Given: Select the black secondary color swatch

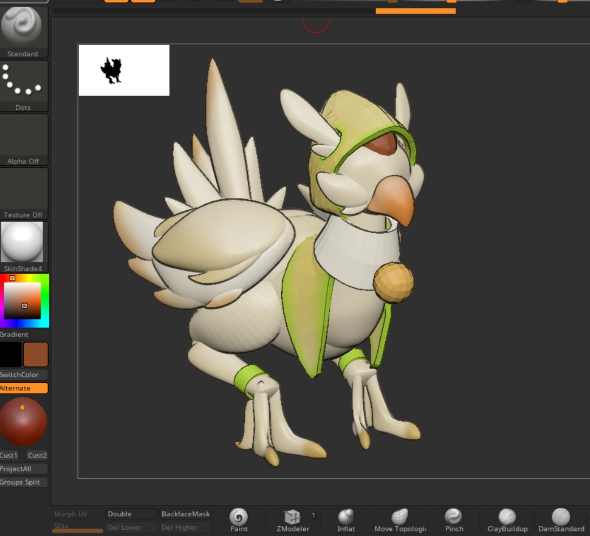Looking at the screenshot, I should pos(11,355).
